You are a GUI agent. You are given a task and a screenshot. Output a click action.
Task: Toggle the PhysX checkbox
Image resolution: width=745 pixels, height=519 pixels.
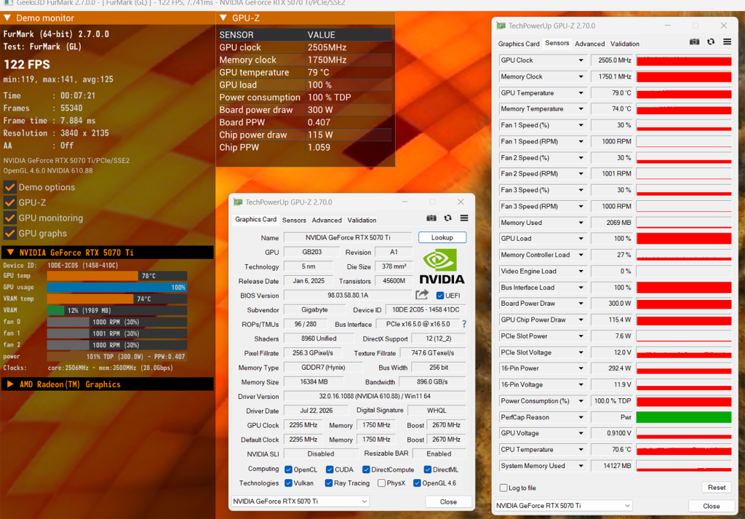tap(381, 483)
